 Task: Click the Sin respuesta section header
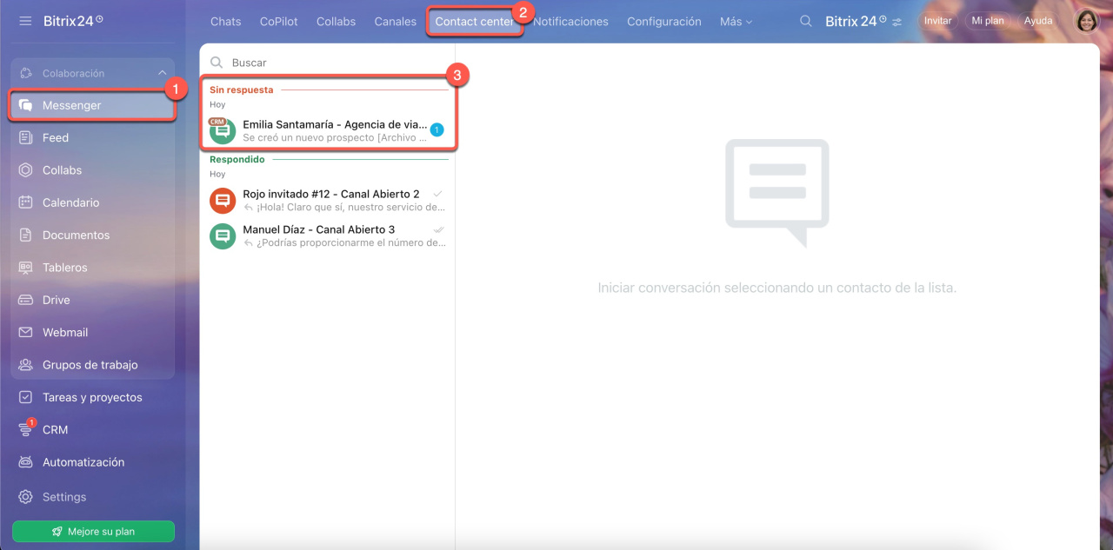point(241,89)
